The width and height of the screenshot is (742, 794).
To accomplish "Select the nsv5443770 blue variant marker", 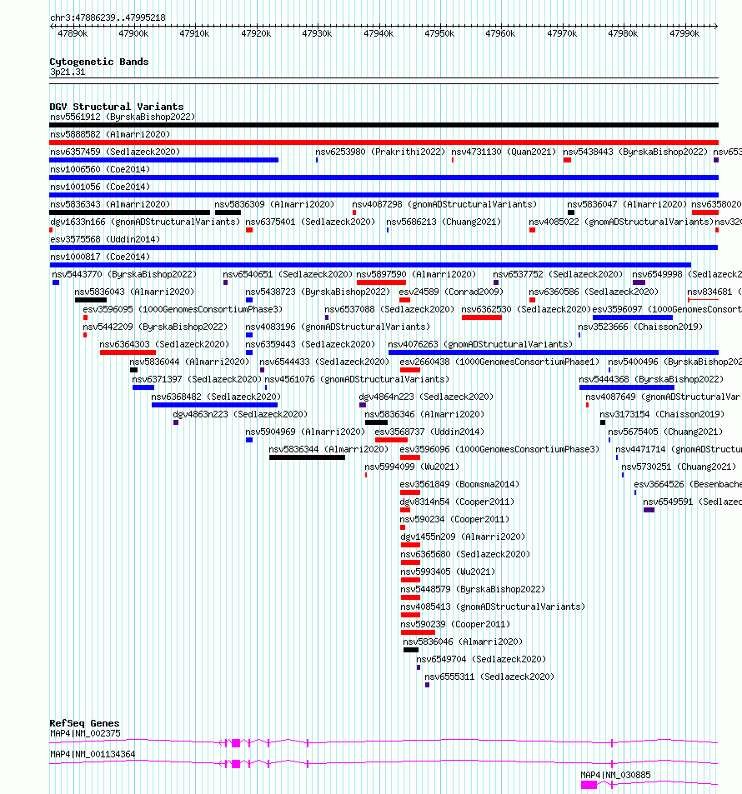I will point(56,282).
